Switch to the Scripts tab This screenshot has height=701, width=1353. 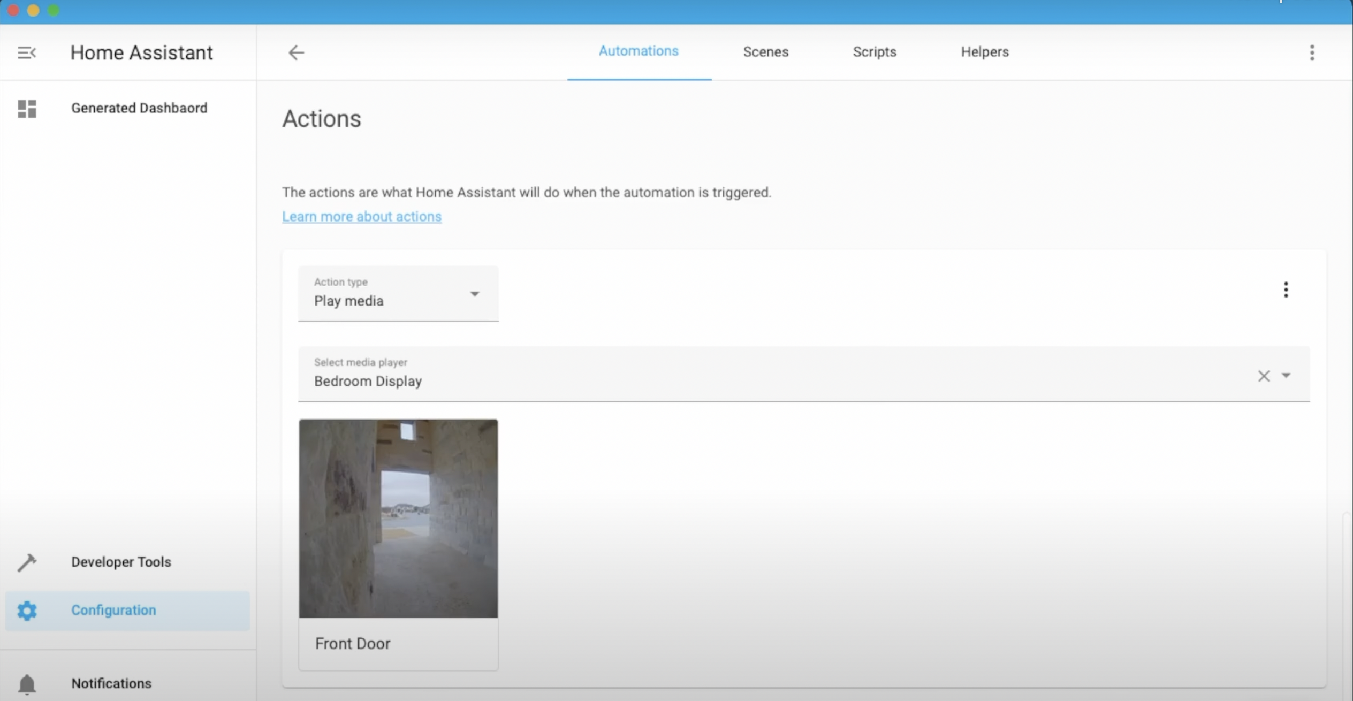[x=873, y=51]
